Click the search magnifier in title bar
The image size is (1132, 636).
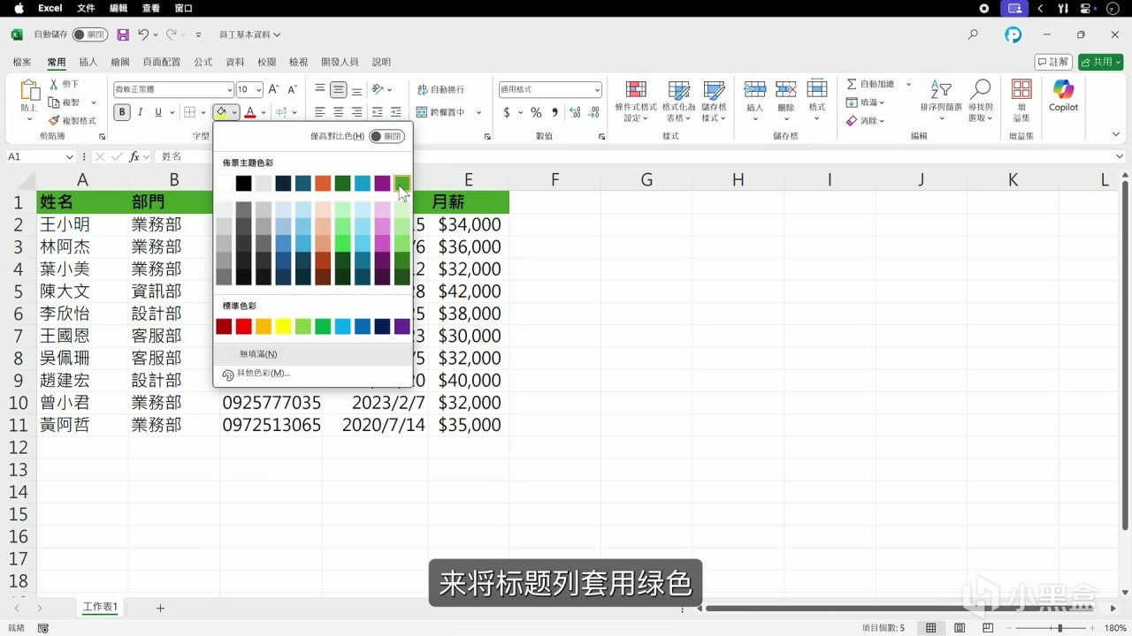pyautogui.click(x=973, y=34)
